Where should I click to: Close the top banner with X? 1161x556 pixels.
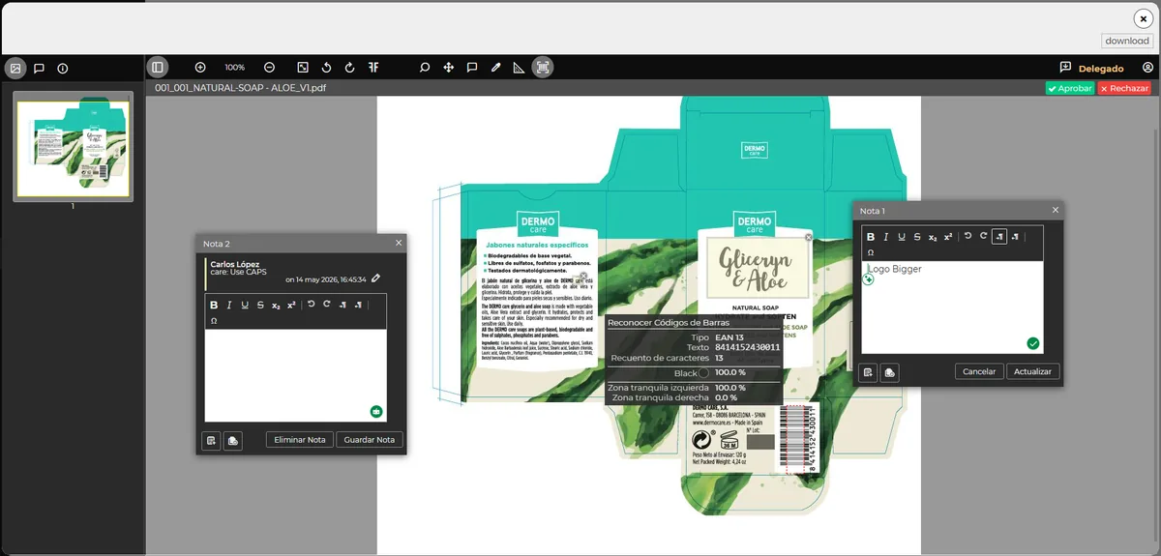click(x=1143, y=18)
